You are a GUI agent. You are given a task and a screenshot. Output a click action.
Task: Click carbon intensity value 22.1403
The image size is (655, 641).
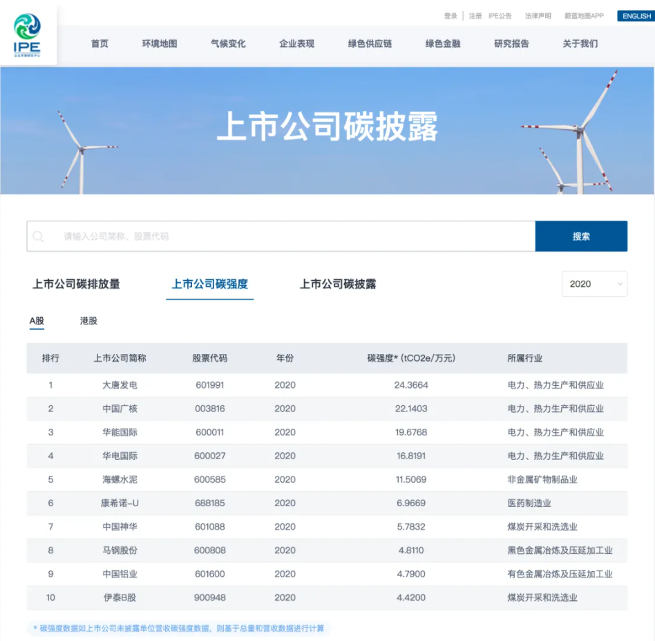click(411, 409)
